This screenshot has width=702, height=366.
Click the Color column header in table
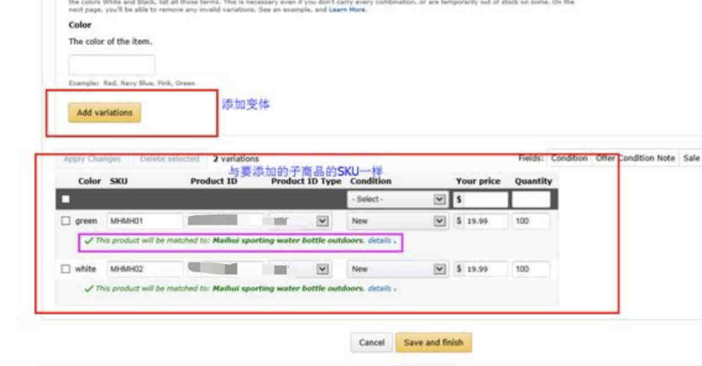89,181
